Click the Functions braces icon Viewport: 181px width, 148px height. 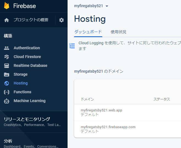(7, 92)
